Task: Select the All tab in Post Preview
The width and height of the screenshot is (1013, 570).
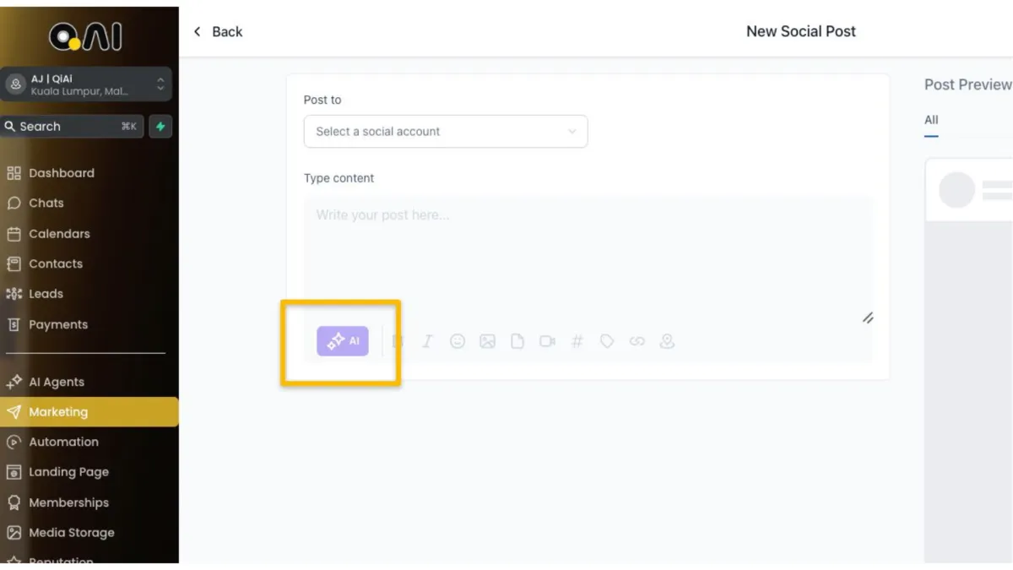Action: tap(931, 120)
